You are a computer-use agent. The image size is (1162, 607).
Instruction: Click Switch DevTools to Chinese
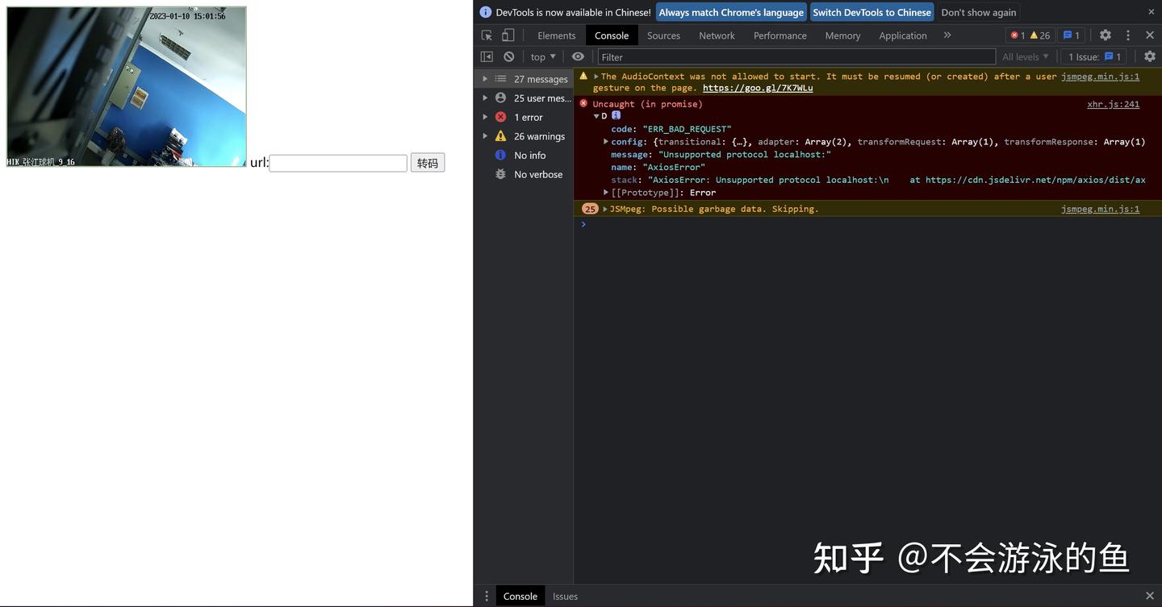(x=871, y=12)
